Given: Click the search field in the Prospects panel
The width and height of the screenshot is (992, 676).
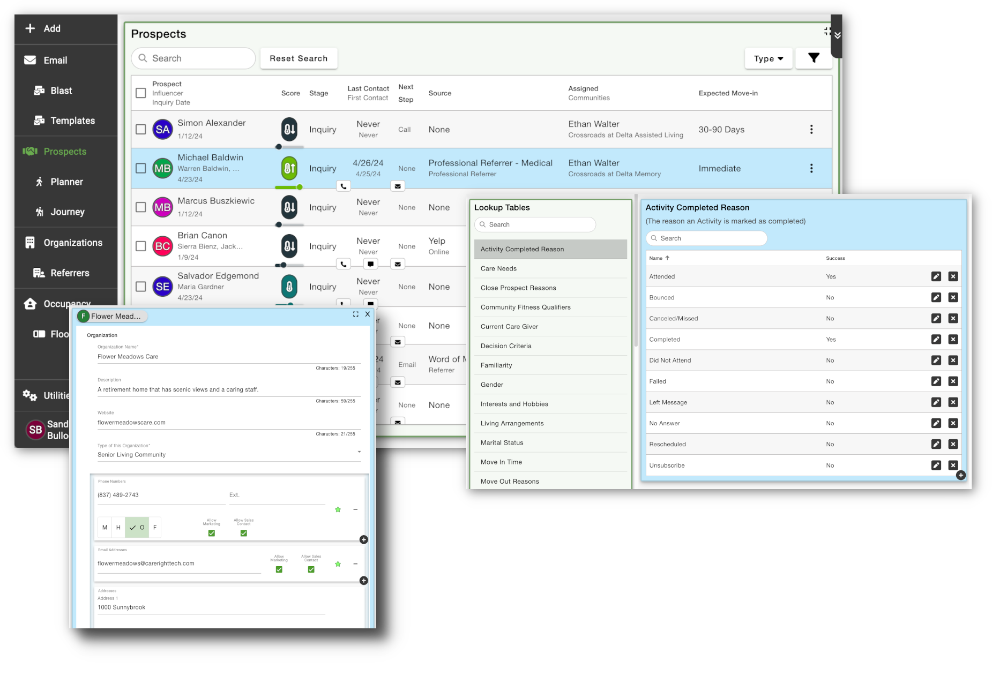Looking at the screenshot, I should 193,58.
